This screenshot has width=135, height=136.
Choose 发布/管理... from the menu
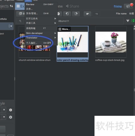(41, 13)
